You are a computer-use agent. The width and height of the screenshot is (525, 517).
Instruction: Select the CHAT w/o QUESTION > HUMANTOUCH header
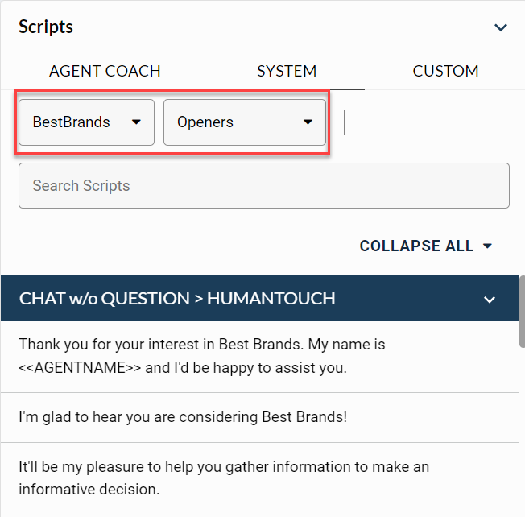[x=177, y=299]
